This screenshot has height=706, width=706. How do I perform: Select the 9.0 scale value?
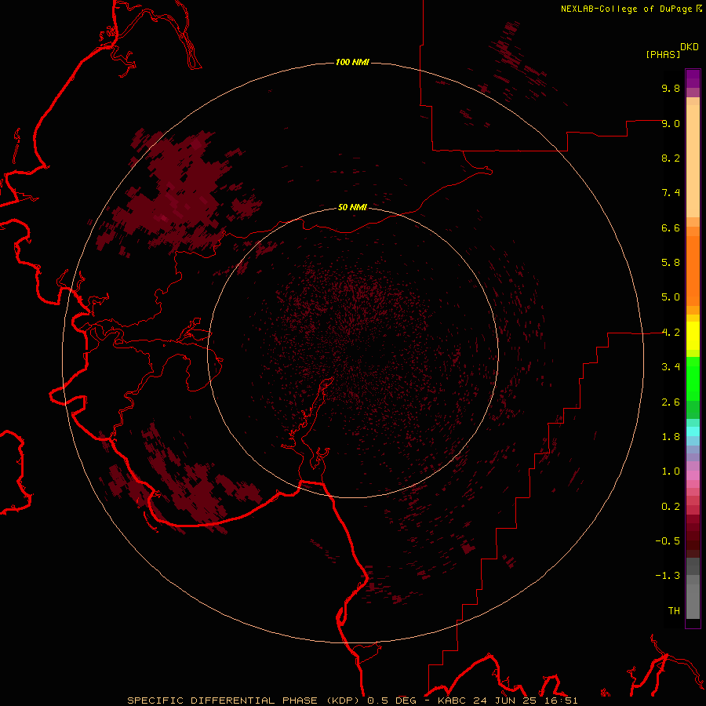click(x=671, y=123)
